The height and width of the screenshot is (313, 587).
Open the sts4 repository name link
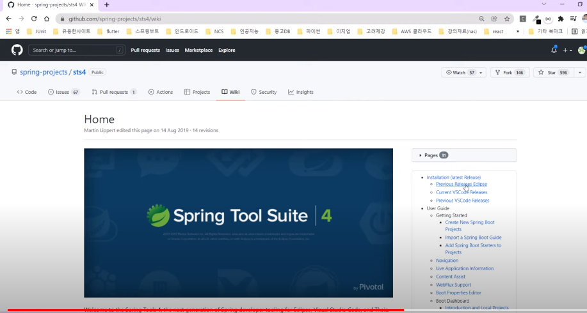pyautogui.click(x=79, y=72)
